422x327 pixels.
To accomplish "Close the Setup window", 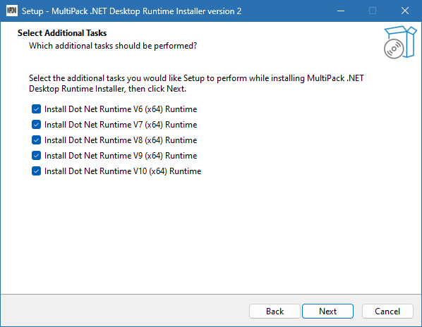I will pos(405,11).
